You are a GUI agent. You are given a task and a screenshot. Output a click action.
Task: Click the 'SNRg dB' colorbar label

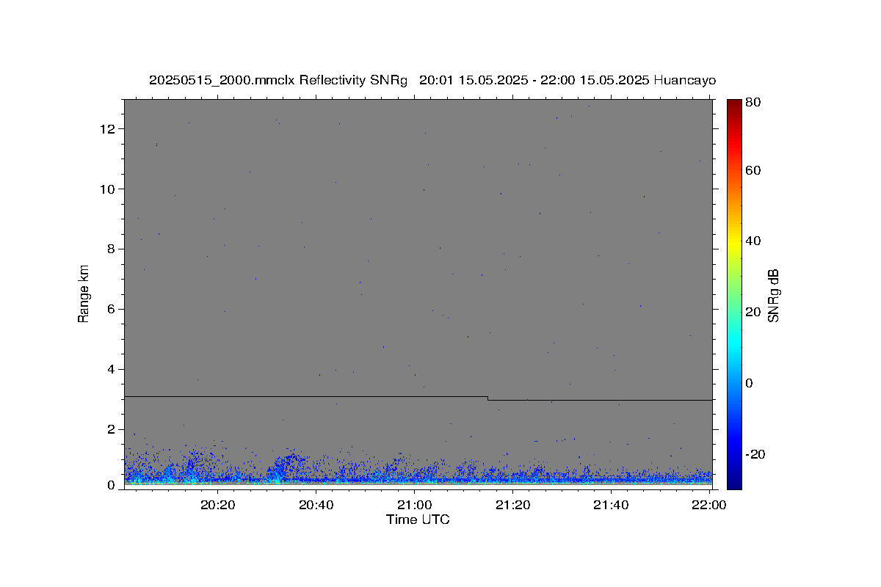coord(772,296)
